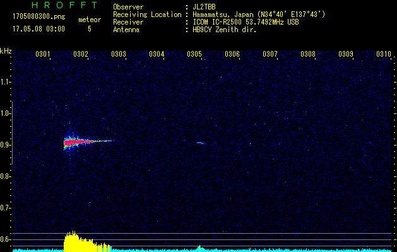This screenshot has width=397, height=252.
Task: Select the 0306 time marker
Action: [232, 54]
